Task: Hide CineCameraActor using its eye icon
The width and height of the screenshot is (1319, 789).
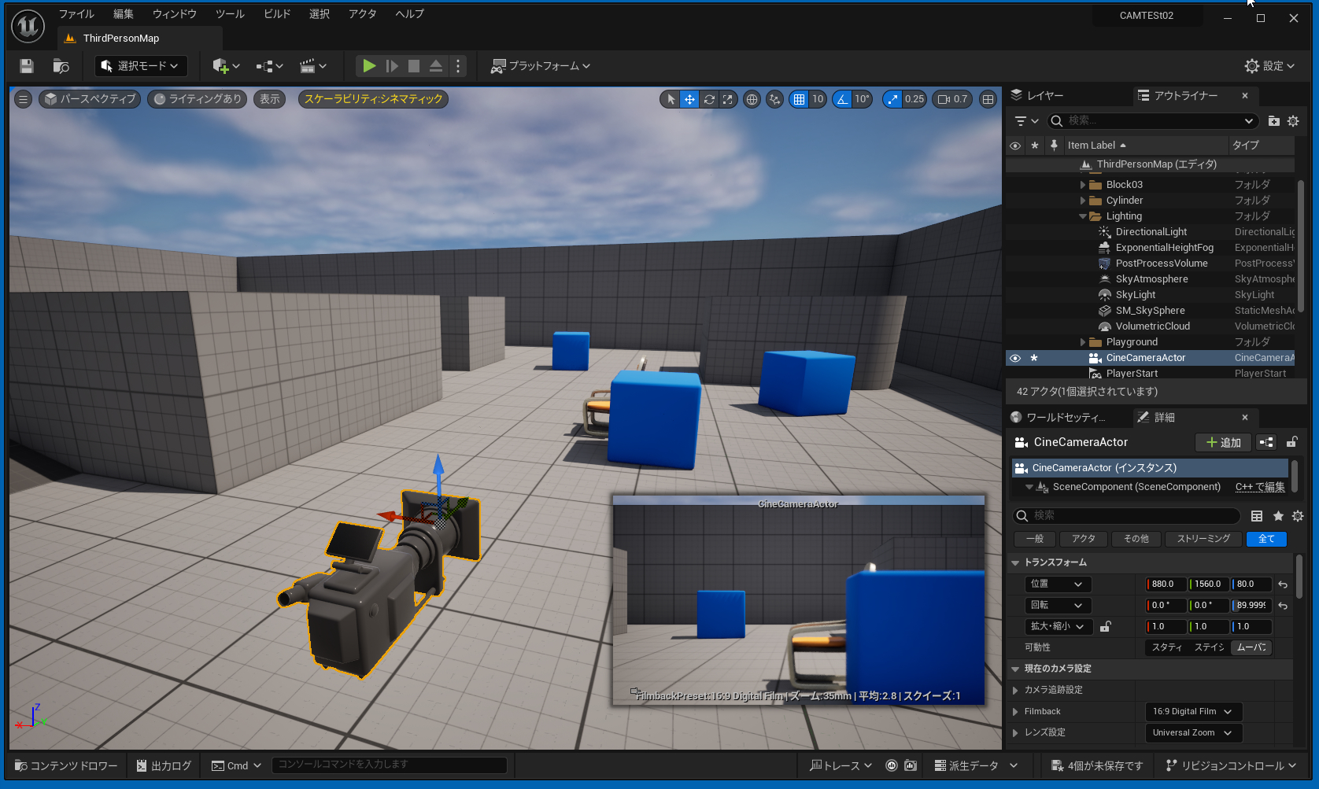Action: 1015,358
